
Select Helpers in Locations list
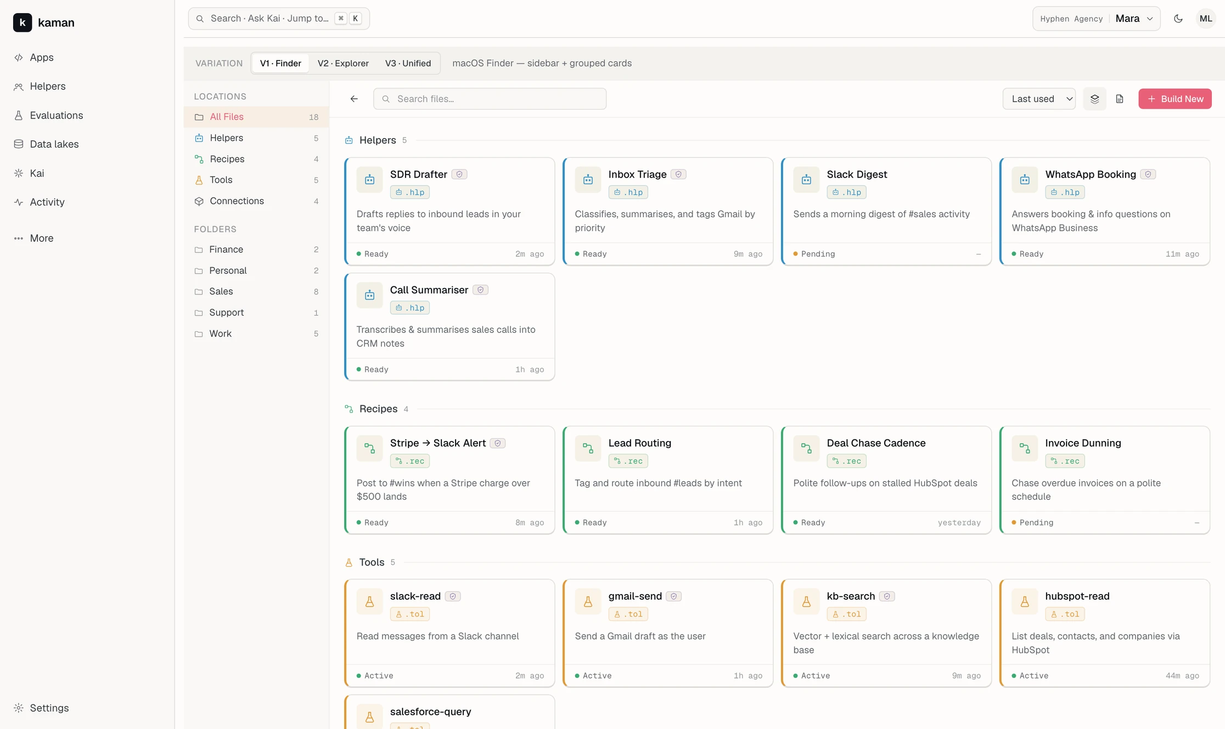click(x=256, y=138)
